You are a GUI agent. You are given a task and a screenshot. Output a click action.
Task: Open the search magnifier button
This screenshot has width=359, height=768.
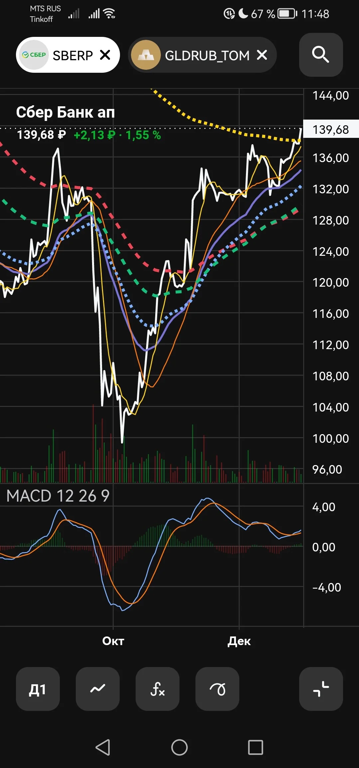point(321,55)
